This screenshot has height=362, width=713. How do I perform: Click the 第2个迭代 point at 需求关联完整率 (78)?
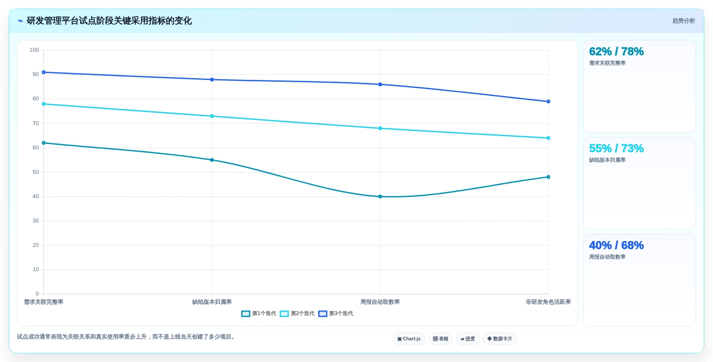click(43, 104)
